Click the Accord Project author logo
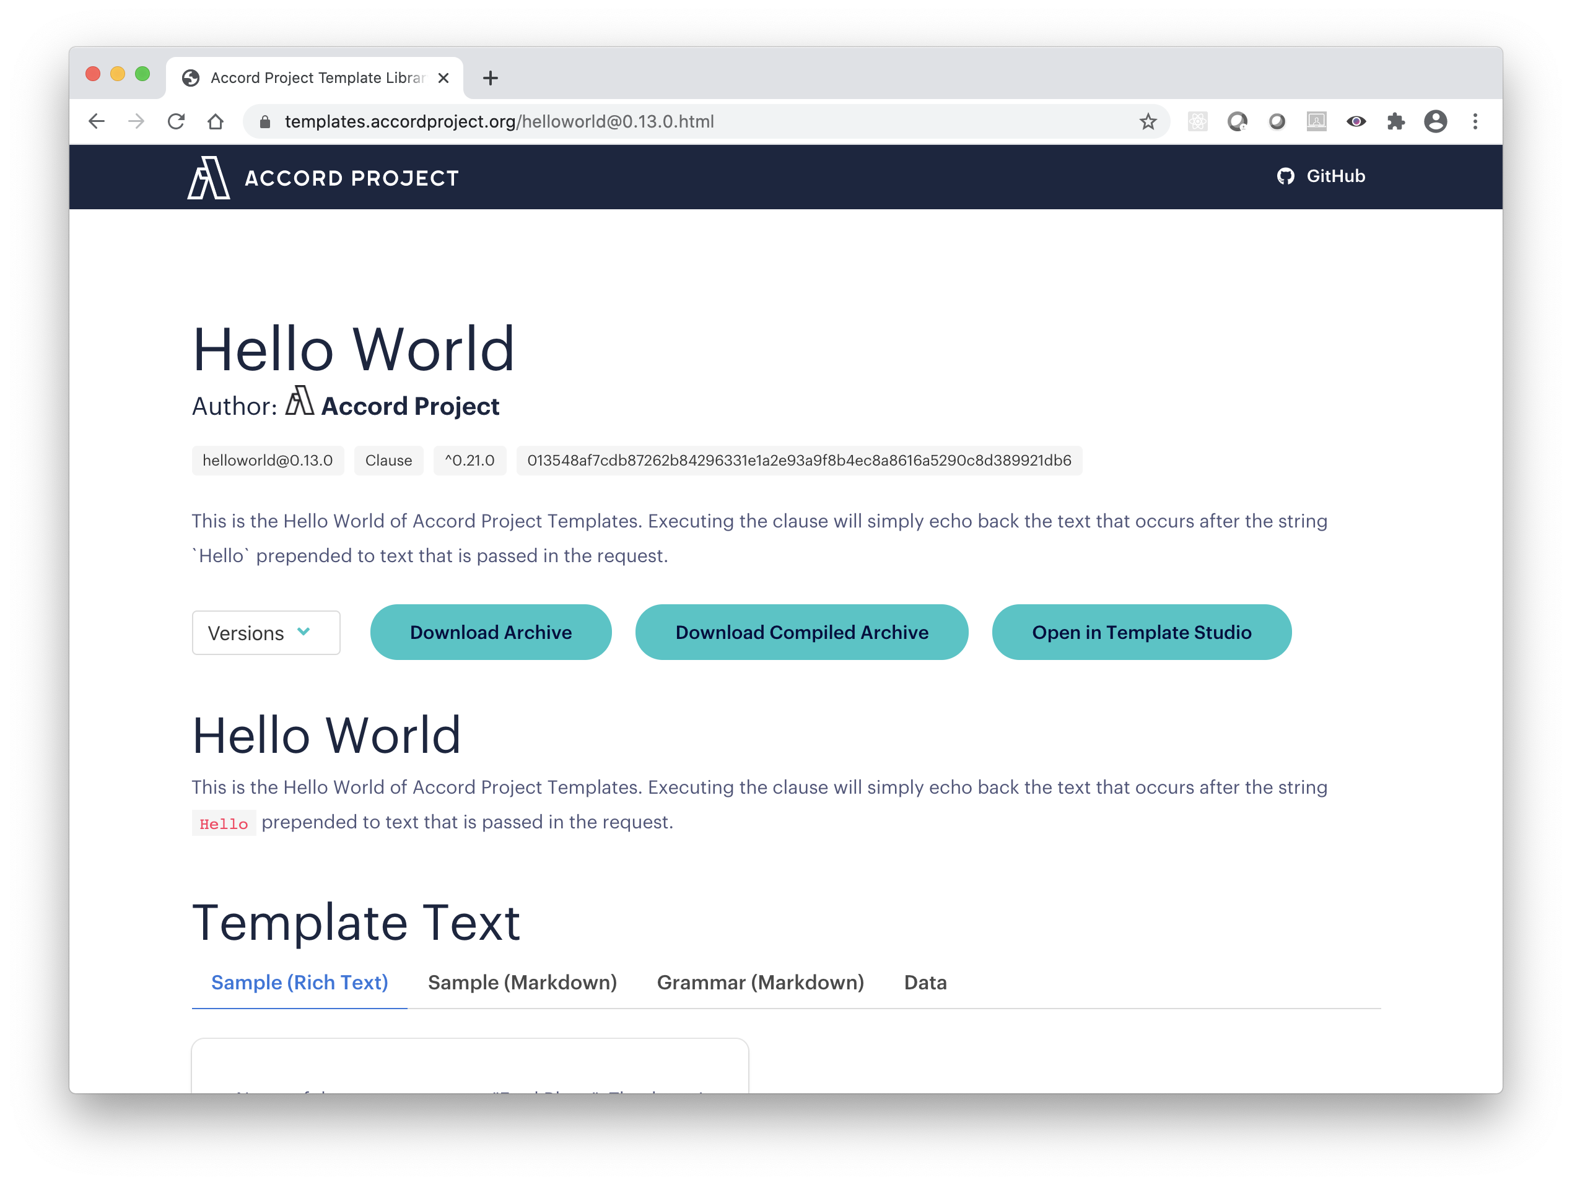This screenshot has width=1572, height=1185. (x=300, y=401)
